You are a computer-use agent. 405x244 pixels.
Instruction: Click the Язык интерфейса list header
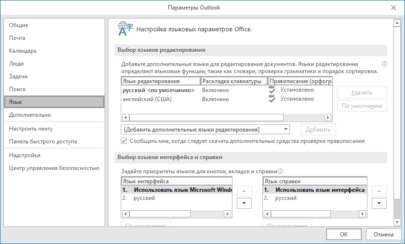pyautogui.click(x=177, y=181)
